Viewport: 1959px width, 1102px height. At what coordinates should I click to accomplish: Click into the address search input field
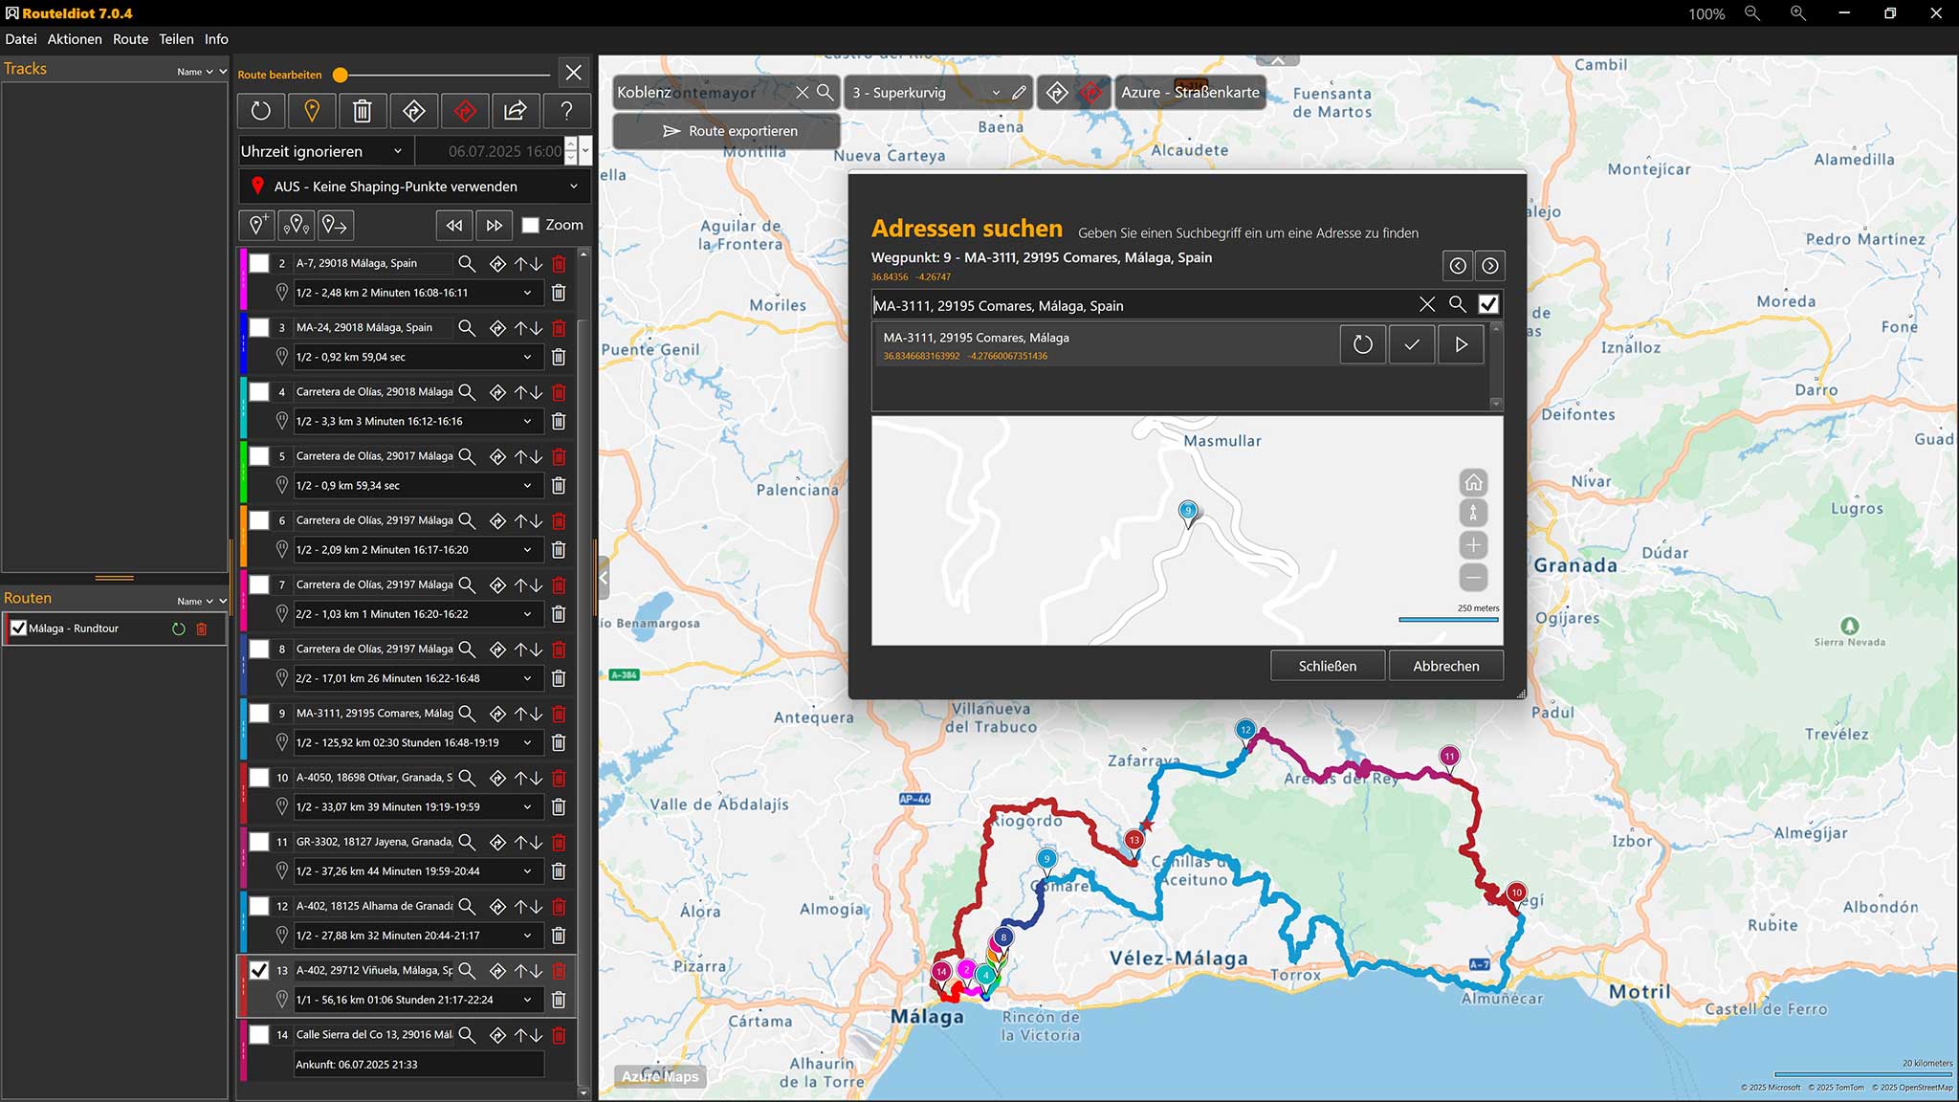[1143, 305]
